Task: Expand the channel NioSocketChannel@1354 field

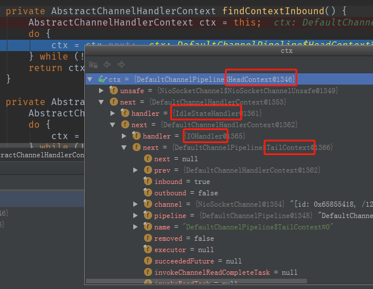Action: 136,204
